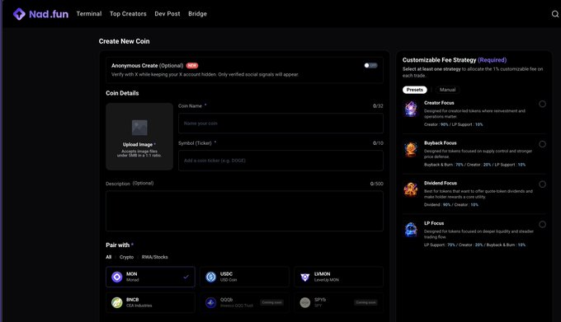Image resolution: width=561 pixels, height=322 pixels.
Task: Click the Nad.fun brand name
Action: pyautogui.click(x=49, y=14)
